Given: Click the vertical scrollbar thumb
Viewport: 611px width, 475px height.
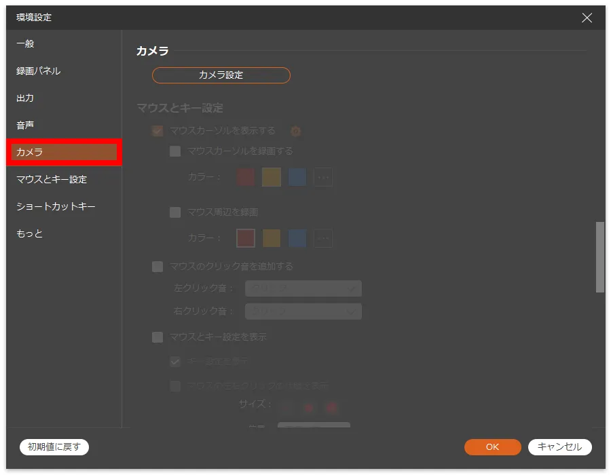Looking at the screenshot, I should click(x=599, y=256).
